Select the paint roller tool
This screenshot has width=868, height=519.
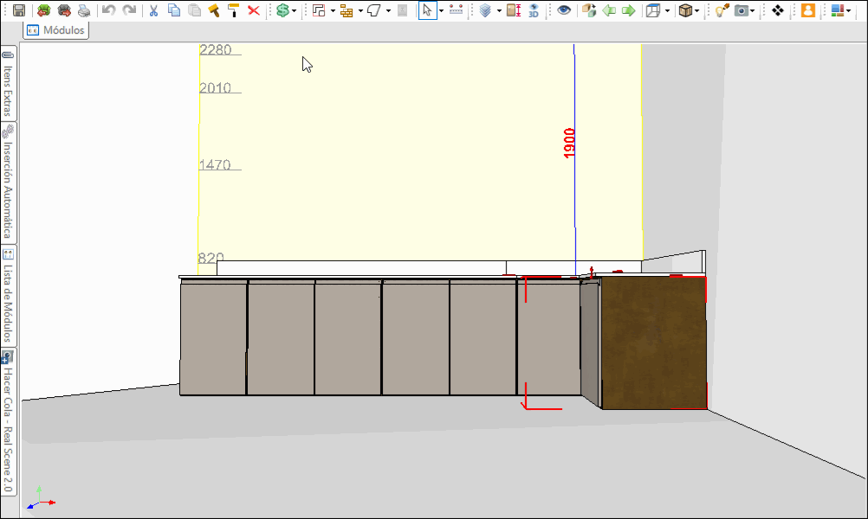click(233, 10)
